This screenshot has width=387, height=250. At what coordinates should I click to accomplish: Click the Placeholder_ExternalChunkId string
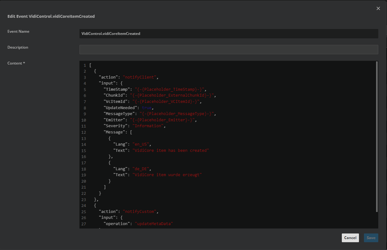tap(172, 95)
